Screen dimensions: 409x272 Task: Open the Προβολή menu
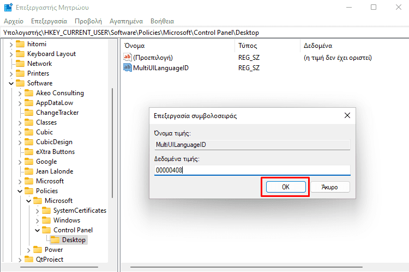click(x=88, y=21)
